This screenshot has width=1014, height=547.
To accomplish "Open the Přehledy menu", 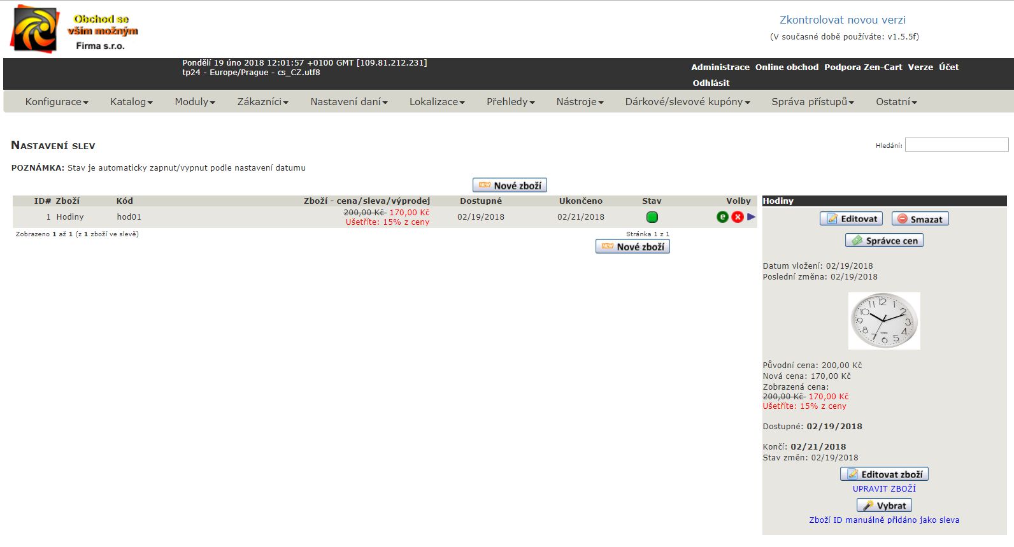I will click(x=510, y=102).
